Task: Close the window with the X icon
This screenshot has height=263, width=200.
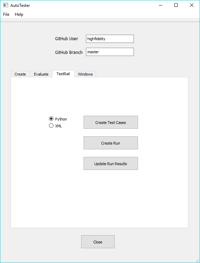Action: pyautogui.click(x=192, y=5)
